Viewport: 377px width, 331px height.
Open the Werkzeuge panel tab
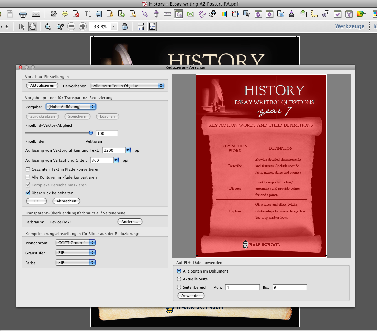coord(350,26)
